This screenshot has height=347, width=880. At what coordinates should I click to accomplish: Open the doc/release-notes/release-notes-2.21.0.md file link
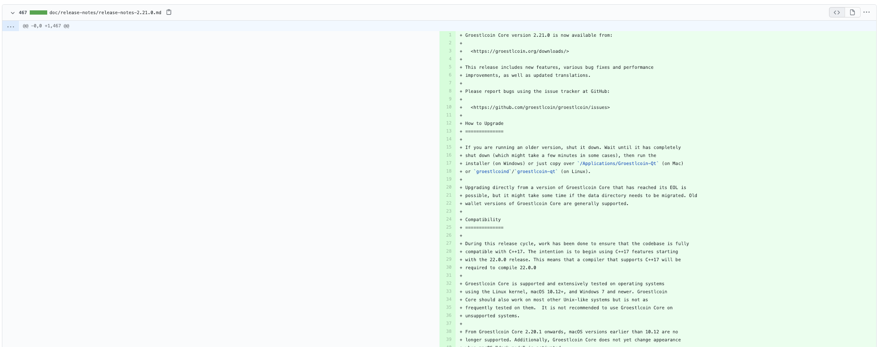pos(105,13)
